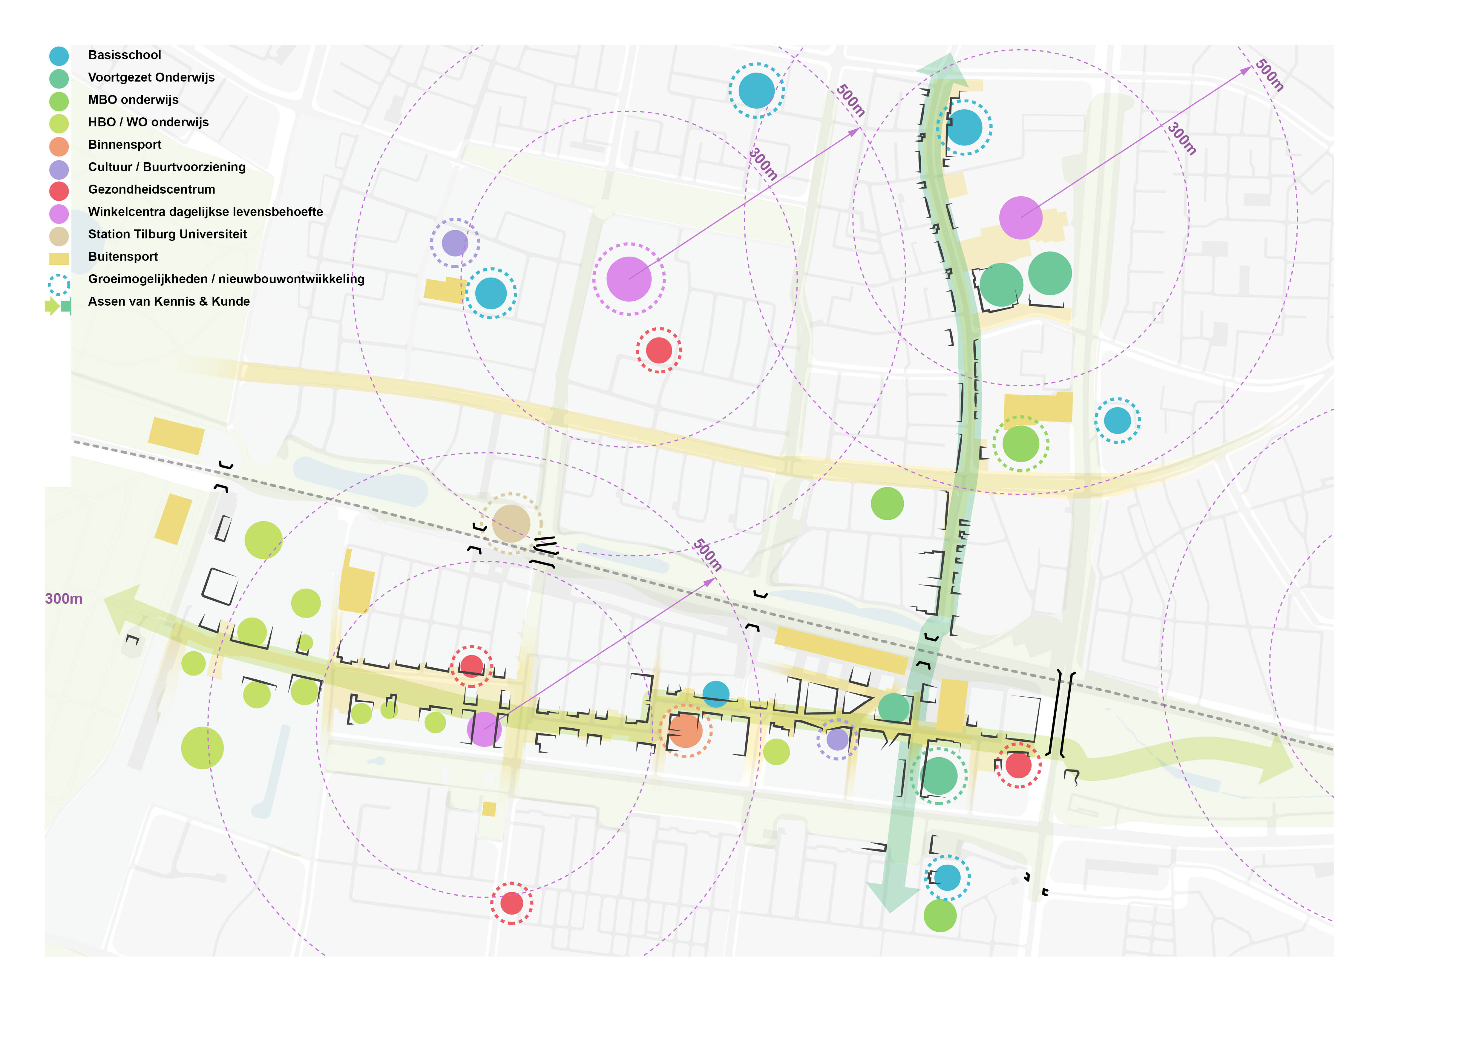Click the orange Binnensport legend circle
The width and height of the screenshot is (1482, 1048).
(x=59, y=146)
